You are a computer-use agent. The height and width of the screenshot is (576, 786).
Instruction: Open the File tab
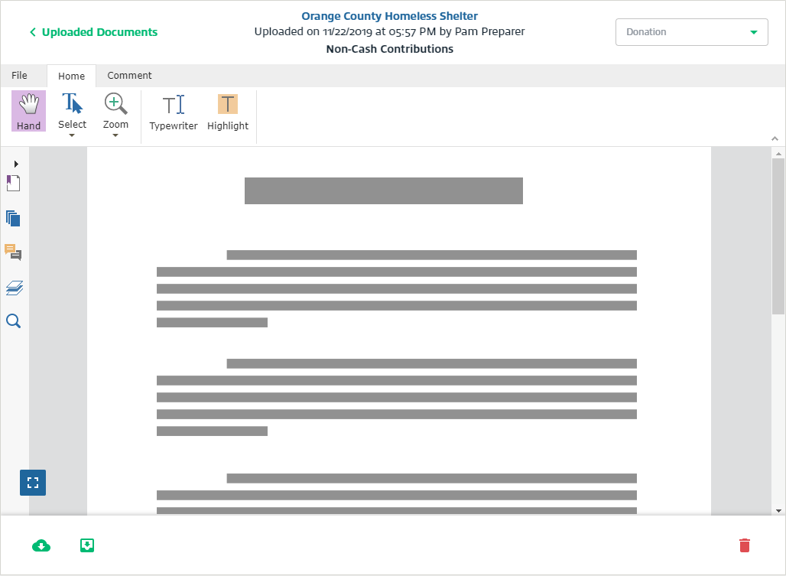point(20,75)
